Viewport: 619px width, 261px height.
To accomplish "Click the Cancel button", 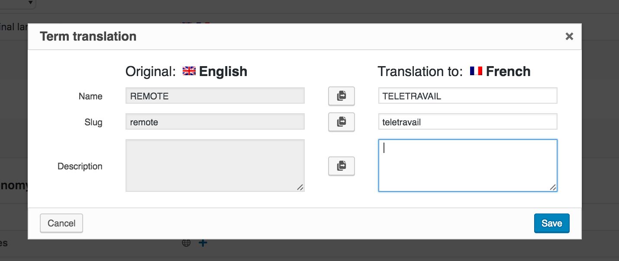I will coord(61,223).
